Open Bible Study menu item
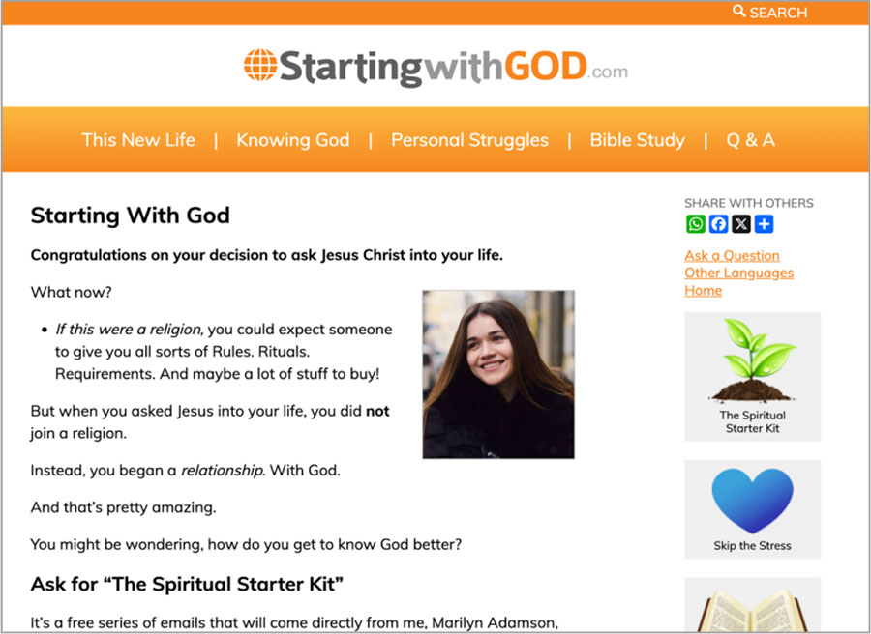 tap(637, 140)
